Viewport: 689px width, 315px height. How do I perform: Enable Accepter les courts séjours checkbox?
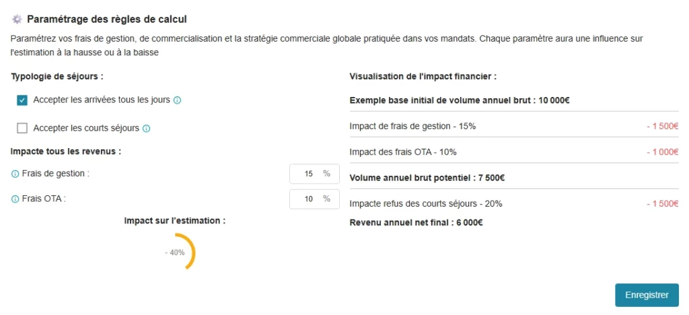click(x=22, y=129)
